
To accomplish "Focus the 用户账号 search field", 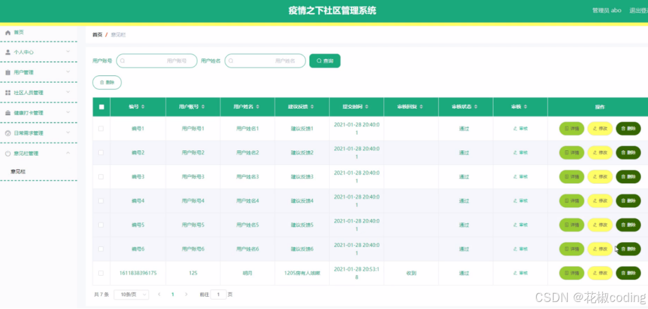I will coord(157,61).
